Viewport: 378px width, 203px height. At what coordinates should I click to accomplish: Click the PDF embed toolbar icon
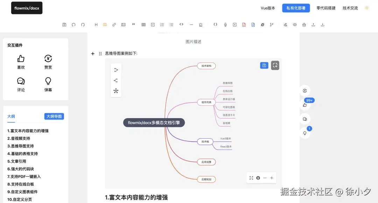click(x=244, y=25)
